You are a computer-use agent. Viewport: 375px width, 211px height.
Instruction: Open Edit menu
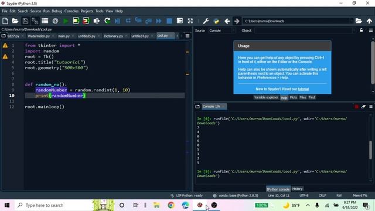pos(12,11)
